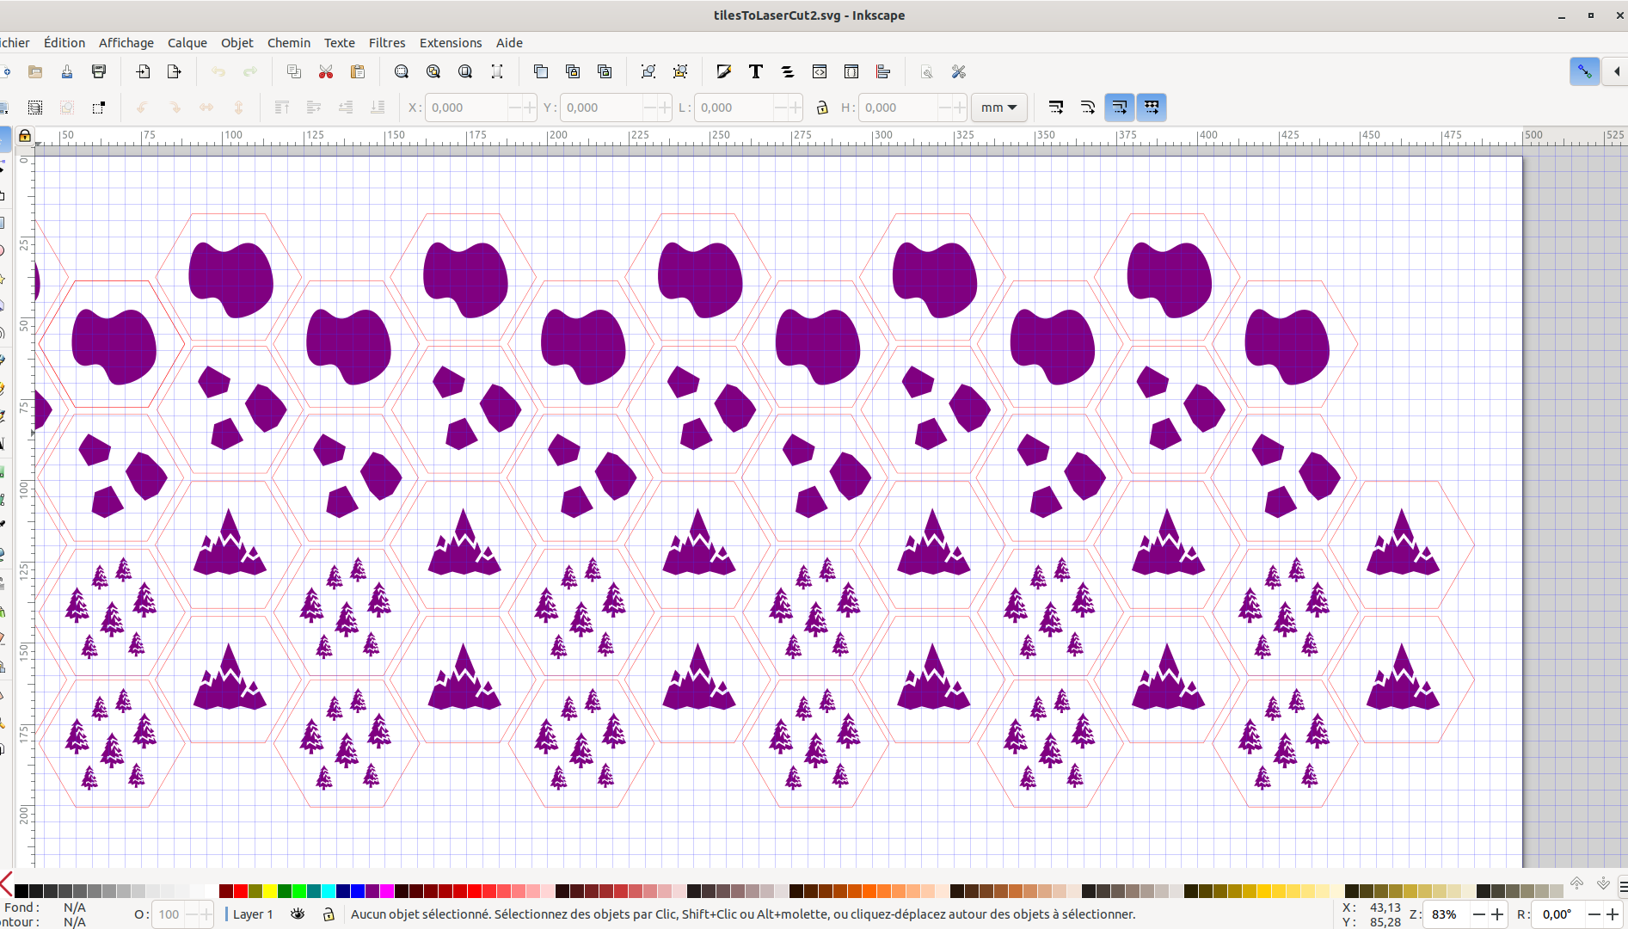Viewport: 1628px width, 929px height.
Task: Toggle scale stroke width with objects
Action: (x=1056, y=108)
